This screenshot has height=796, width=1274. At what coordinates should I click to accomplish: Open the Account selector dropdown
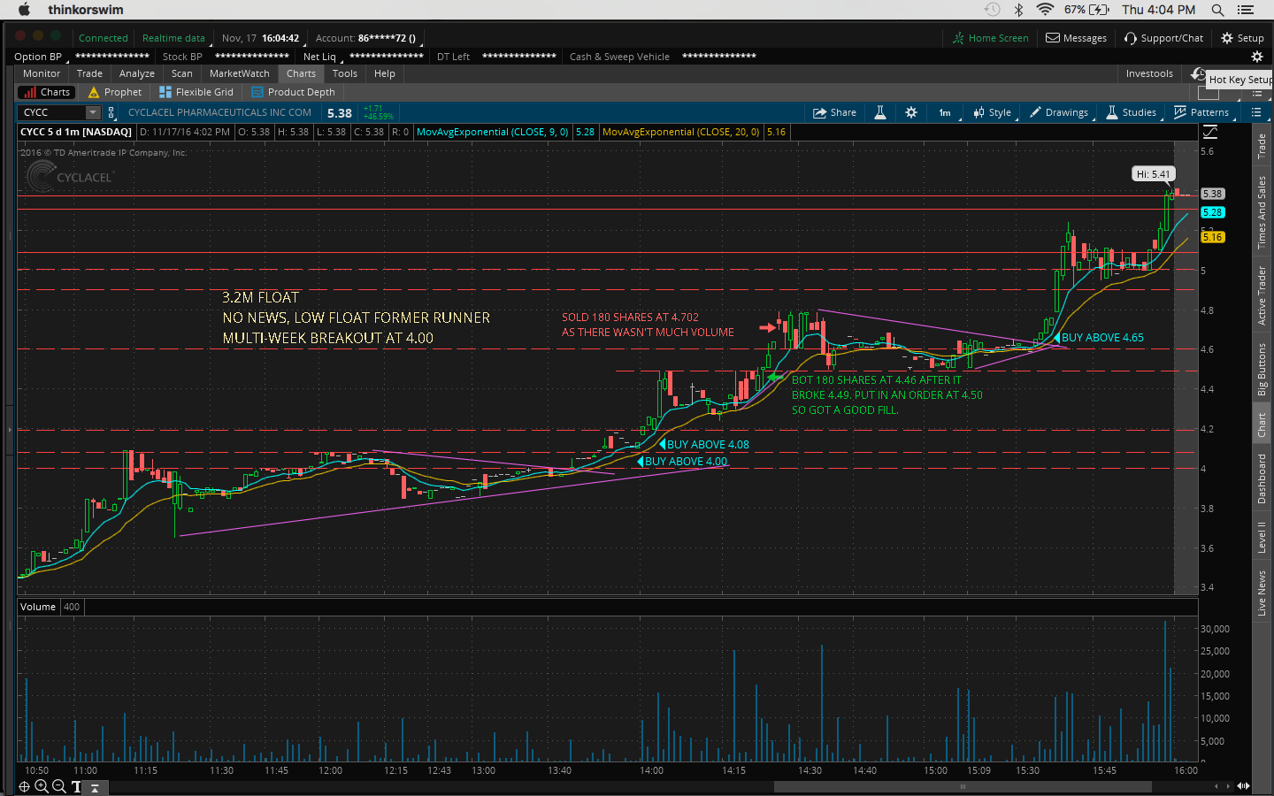[x=369, y=38]
